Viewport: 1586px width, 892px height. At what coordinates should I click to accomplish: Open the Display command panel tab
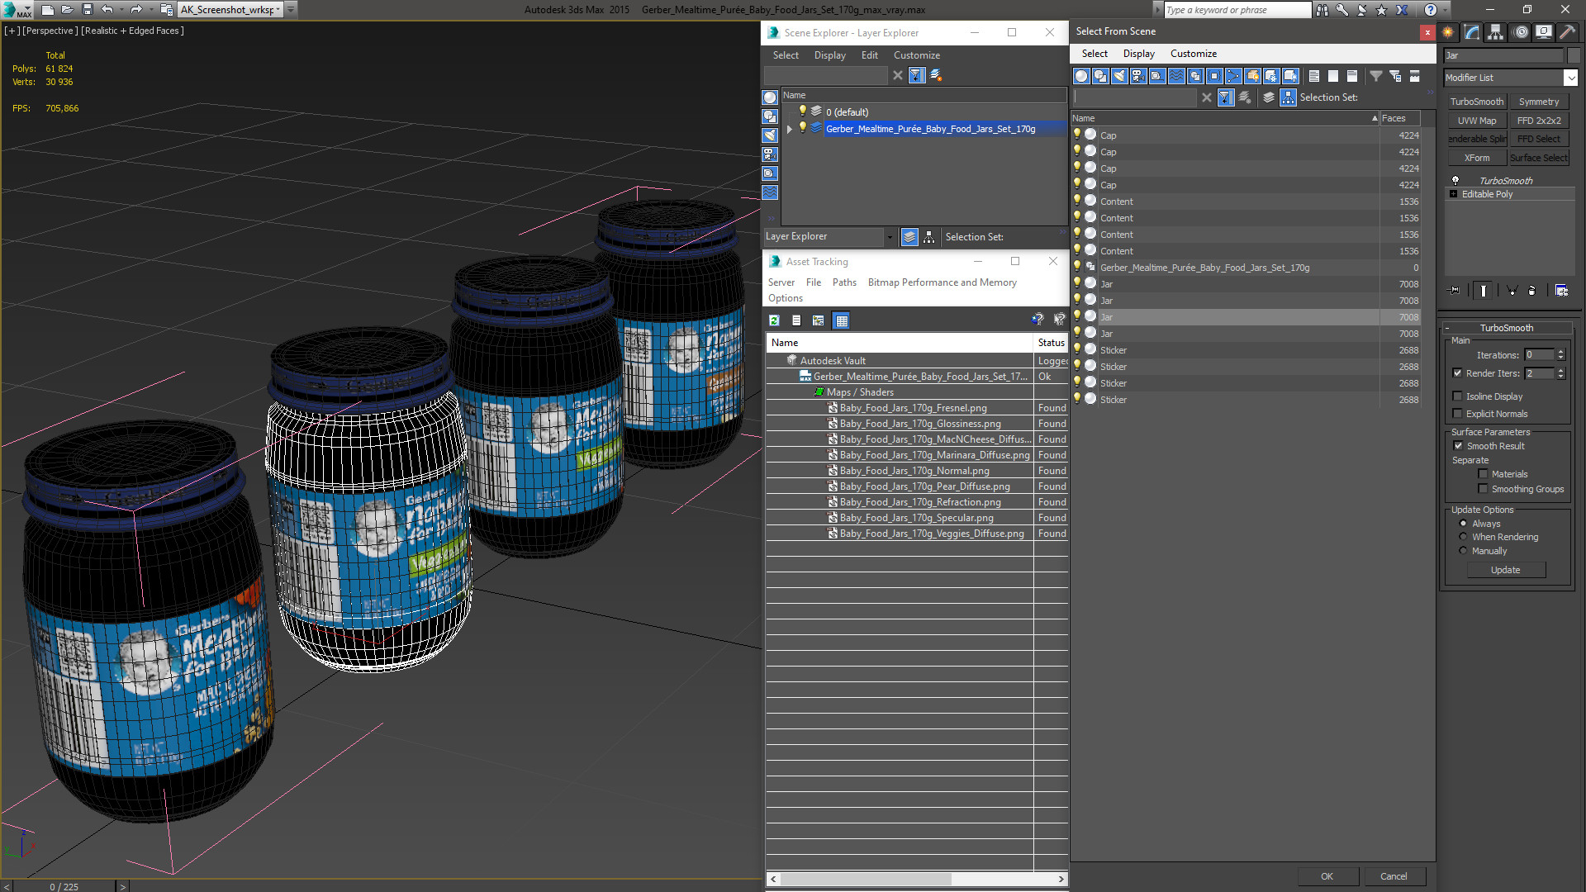click(1543, 32)
